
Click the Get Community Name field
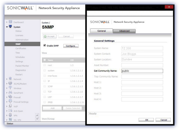[142, 71]
